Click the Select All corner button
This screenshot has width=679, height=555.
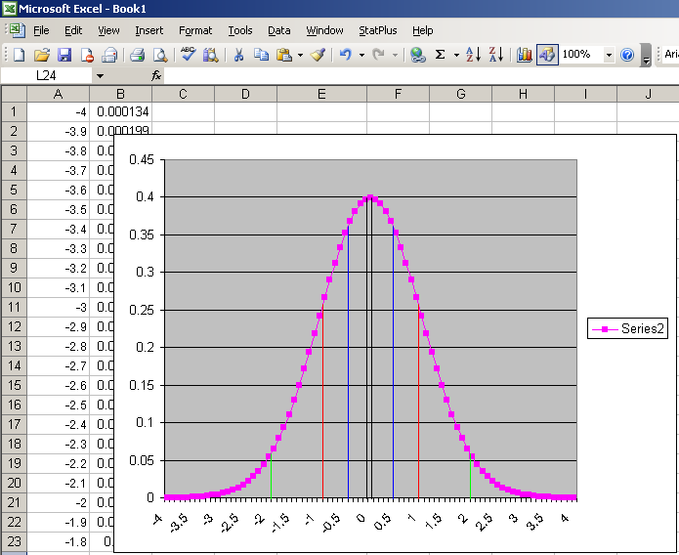(x=14, y=94)
